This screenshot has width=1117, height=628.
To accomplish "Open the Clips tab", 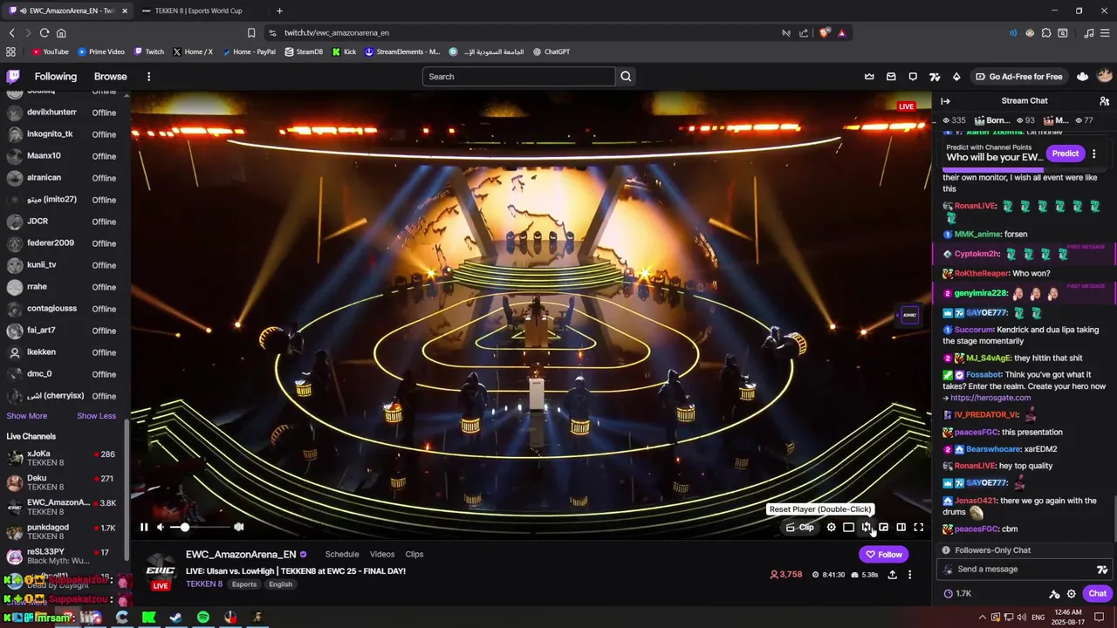I will [x=415, y=554].
